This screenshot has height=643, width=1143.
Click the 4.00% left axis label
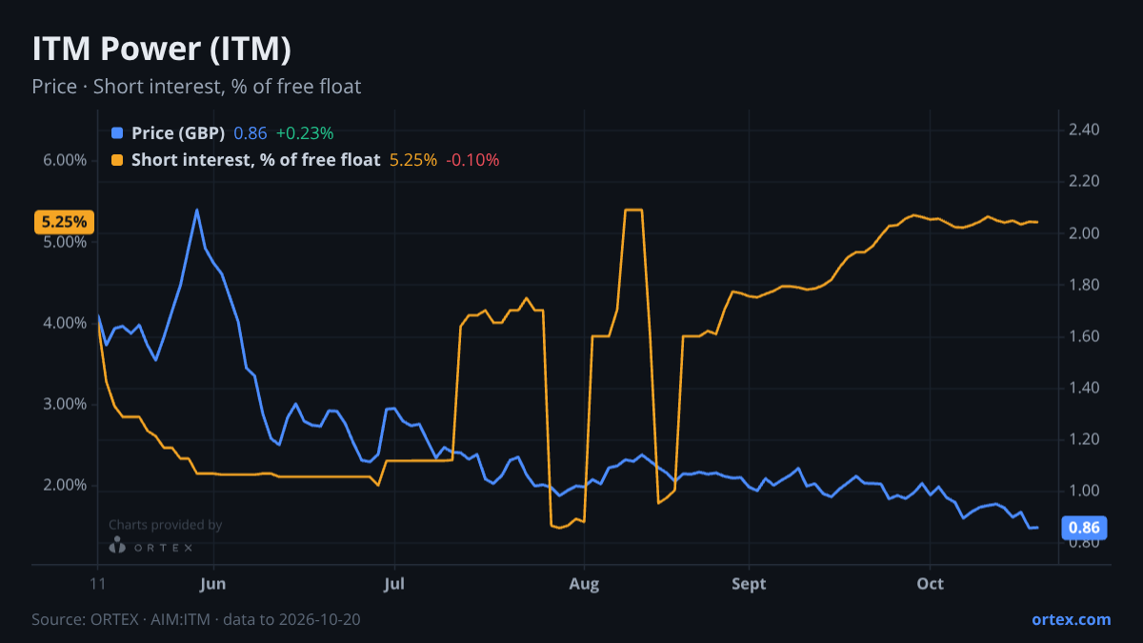coord(65,323)
